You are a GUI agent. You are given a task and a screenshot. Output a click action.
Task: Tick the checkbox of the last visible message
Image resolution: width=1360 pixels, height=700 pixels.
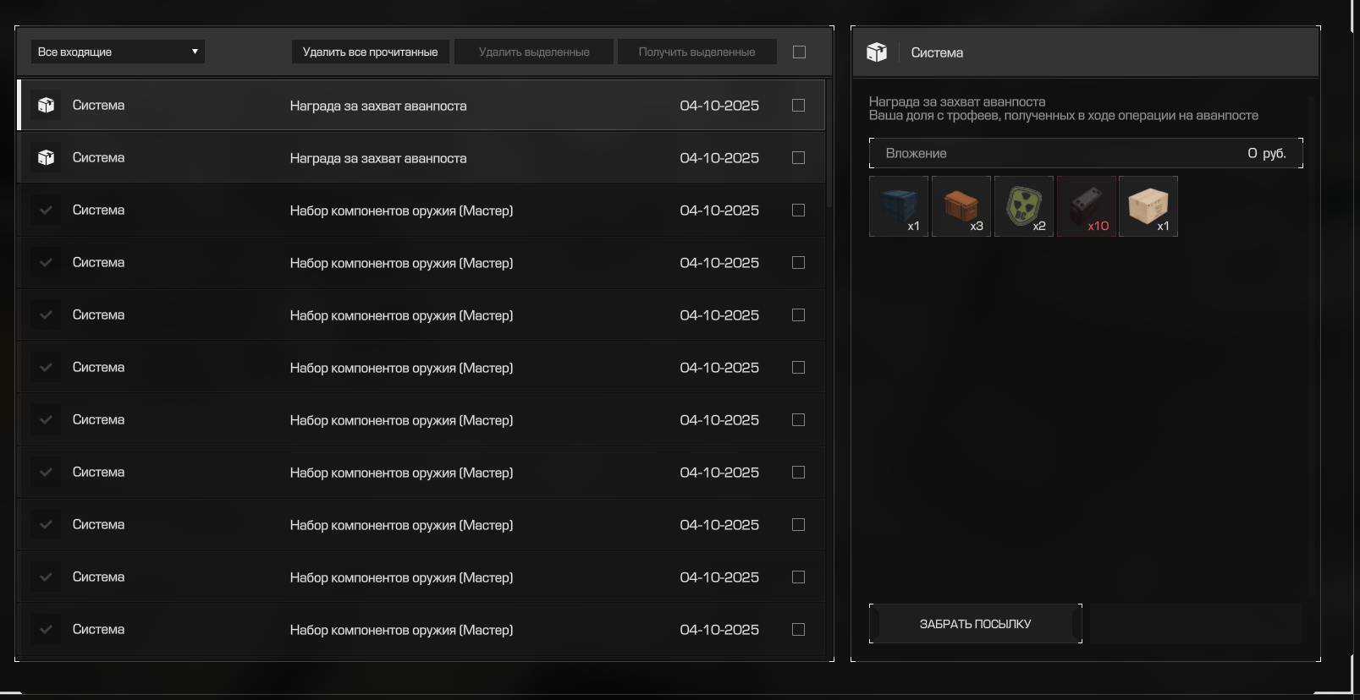point(798,629)
